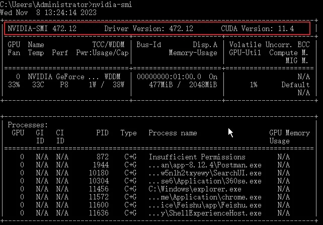Click the NVIDIA GeForce GPU name
This screenshot has height=225, width=323.
tap(60, 77)
